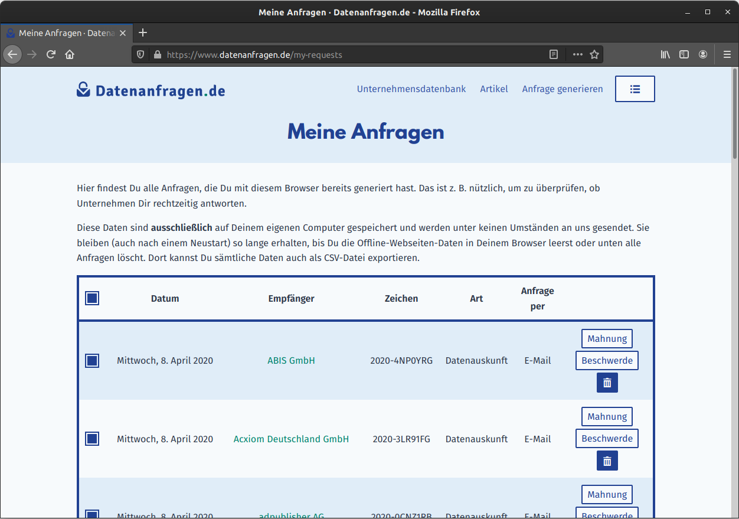Click Mahnung for Acxiom Deutschland GmbH

[607, 417]
